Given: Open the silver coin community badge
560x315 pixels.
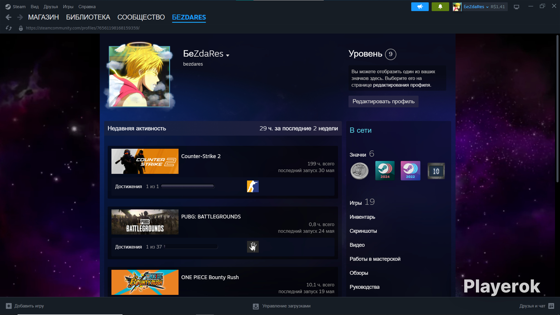Looking at the screenshot, I should point(360,171).
